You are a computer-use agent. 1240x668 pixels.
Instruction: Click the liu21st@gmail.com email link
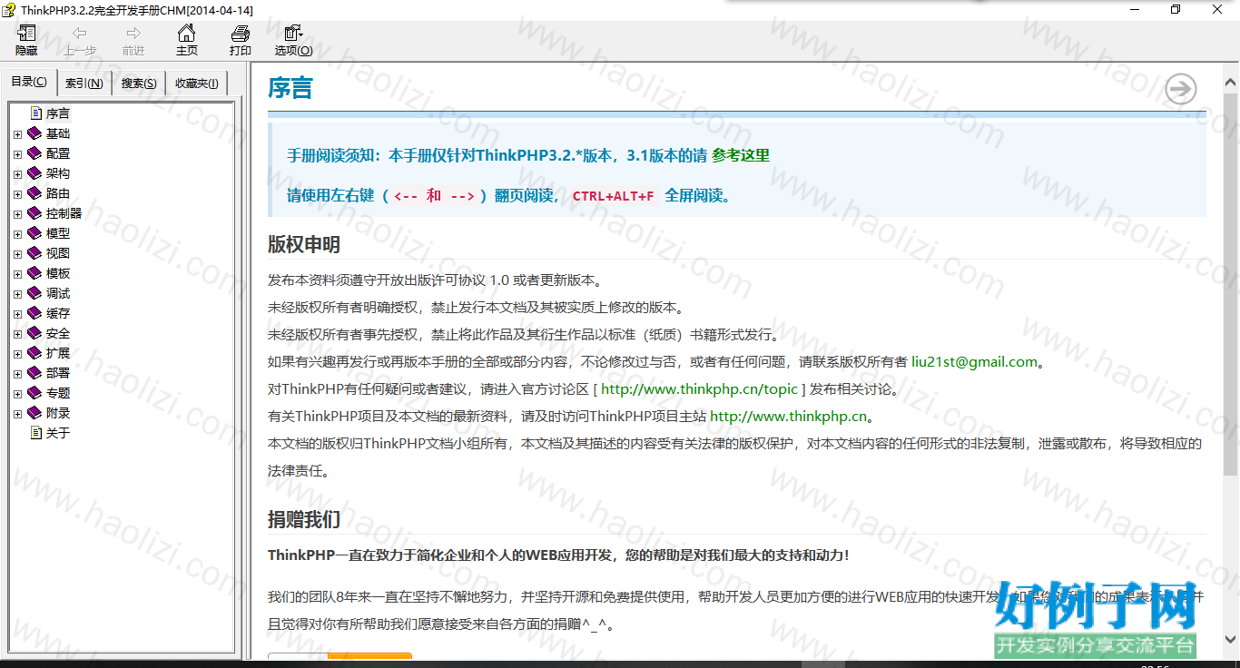point(974,362)
